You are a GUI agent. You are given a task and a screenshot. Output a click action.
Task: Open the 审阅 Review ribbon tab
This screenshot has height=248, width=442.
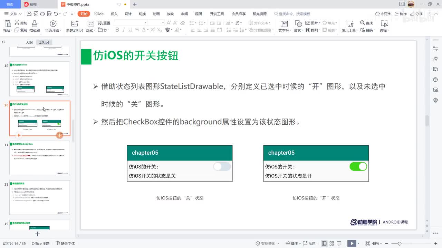coord(184,14)
